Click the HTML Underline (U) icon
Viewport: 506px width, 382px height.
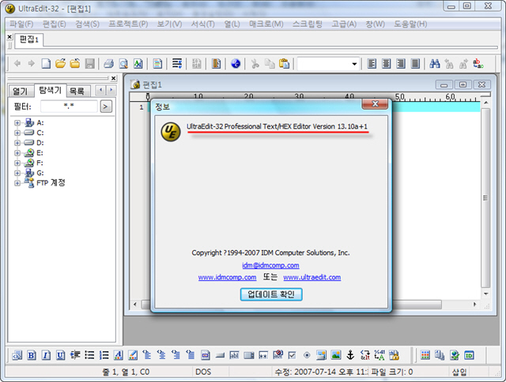[x=60, y=355]
